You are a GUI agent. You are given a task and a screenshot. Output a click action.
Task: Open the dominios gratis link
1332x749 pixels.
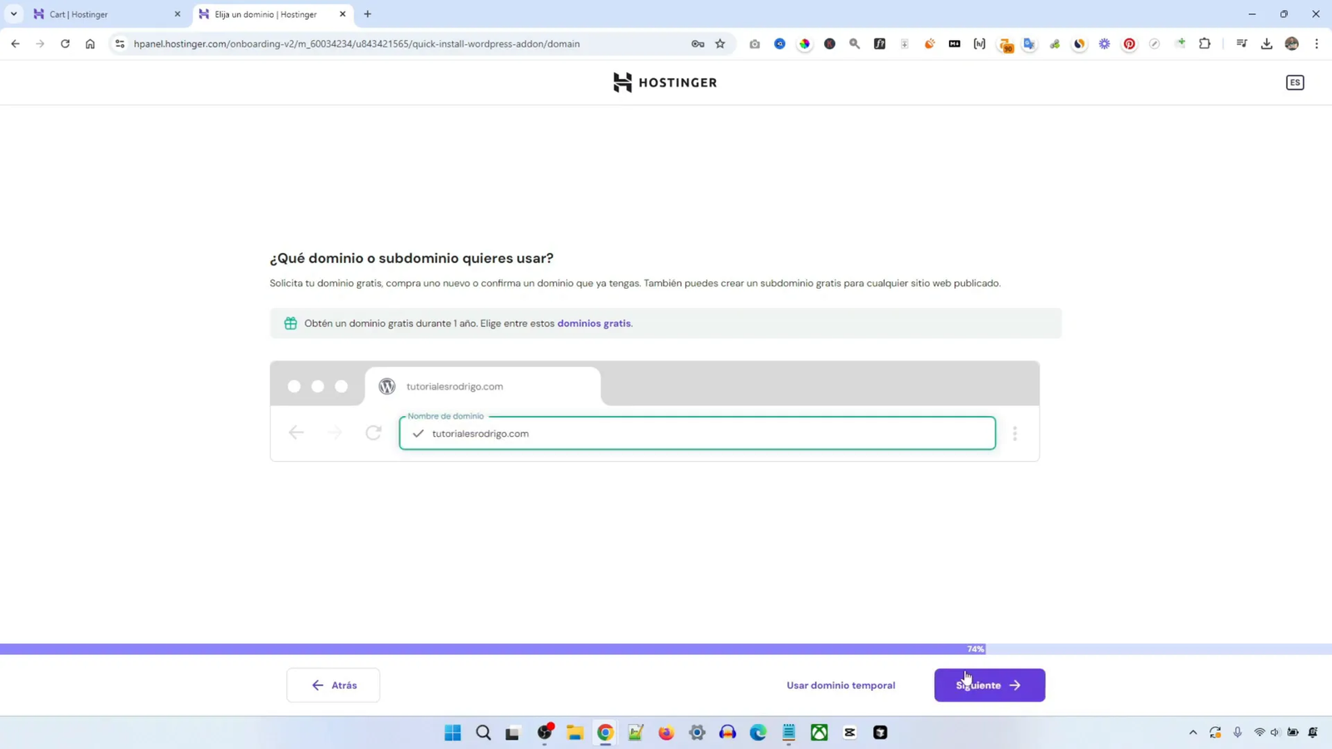[x=594, y=323]
